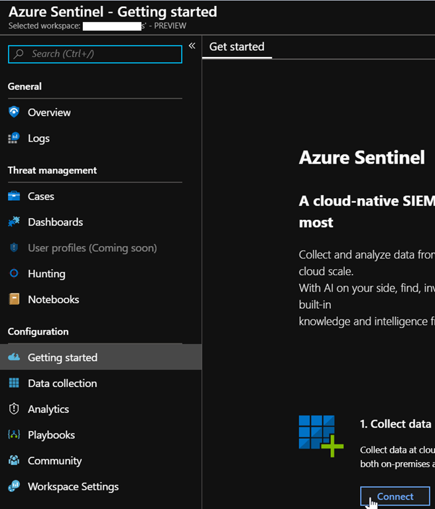Click the Cases briefcase icon
The width and height of the screenshot is (435, 509).
(x=14, y=196)
